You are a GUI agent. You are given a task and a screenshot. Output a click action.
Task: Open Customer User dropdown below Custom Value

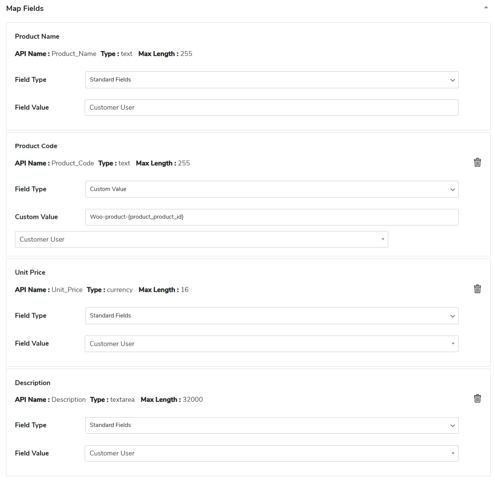pos(201,240)
